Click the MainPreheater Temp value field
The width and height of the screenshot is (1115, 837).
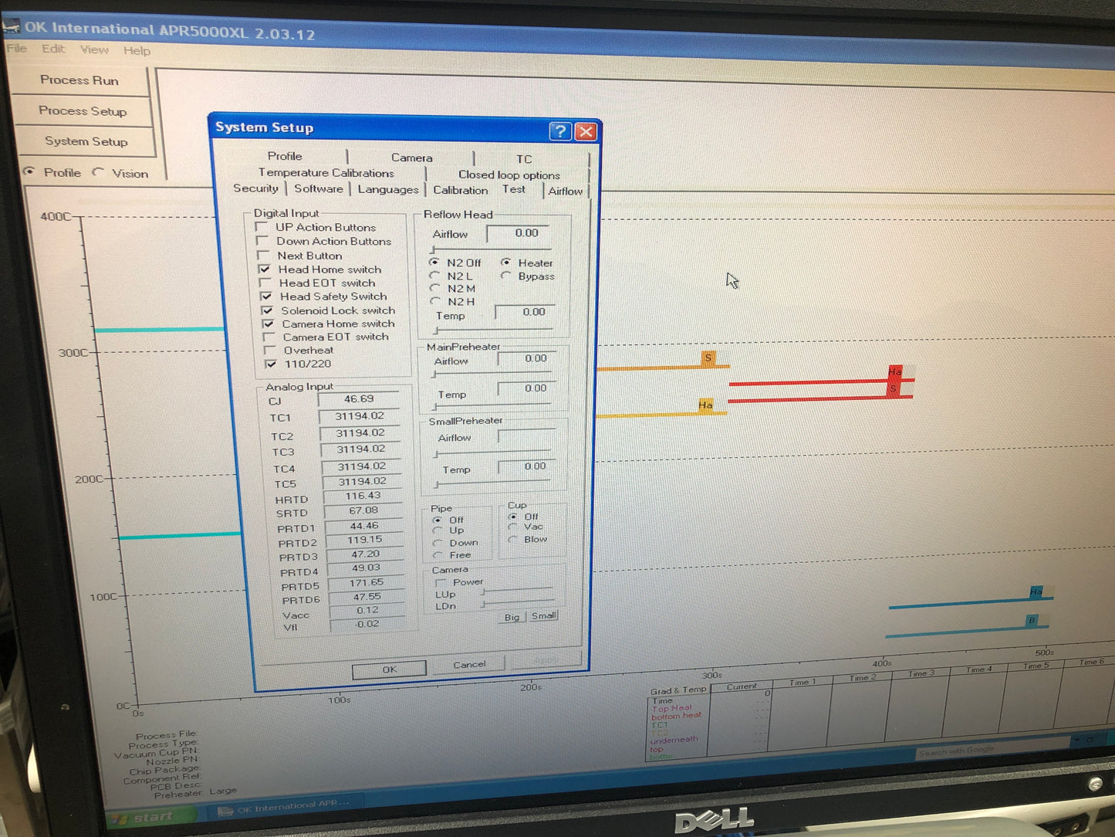coord(526,388)
